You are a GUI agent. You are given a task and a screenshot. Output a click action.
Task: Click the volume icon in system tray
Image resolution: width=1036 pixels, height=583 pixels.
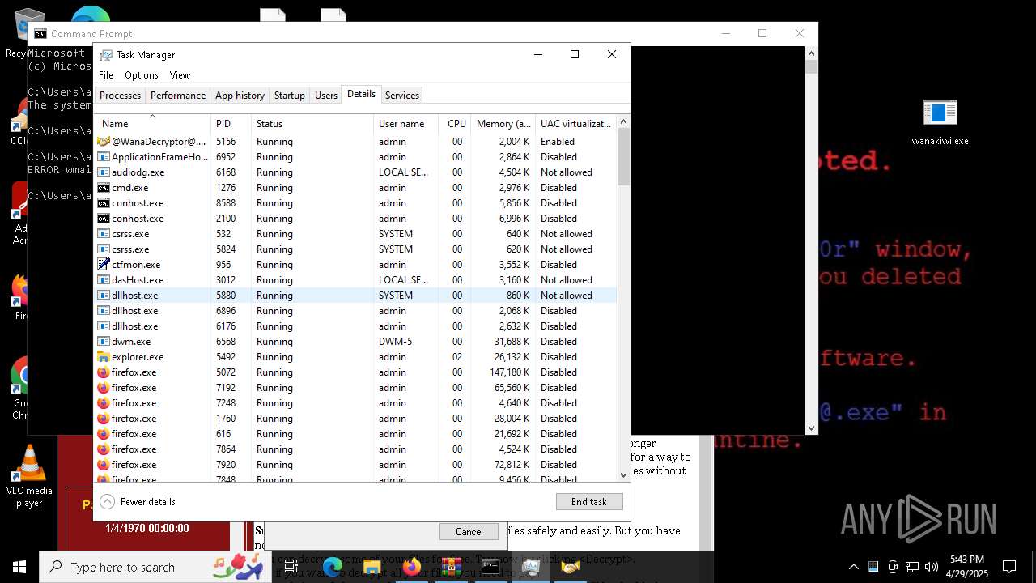click(x=932, y=567)
